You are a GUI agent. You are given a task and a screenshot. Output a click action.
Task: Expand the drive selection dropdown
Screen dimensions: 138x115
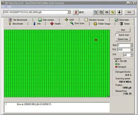[69, 12]
